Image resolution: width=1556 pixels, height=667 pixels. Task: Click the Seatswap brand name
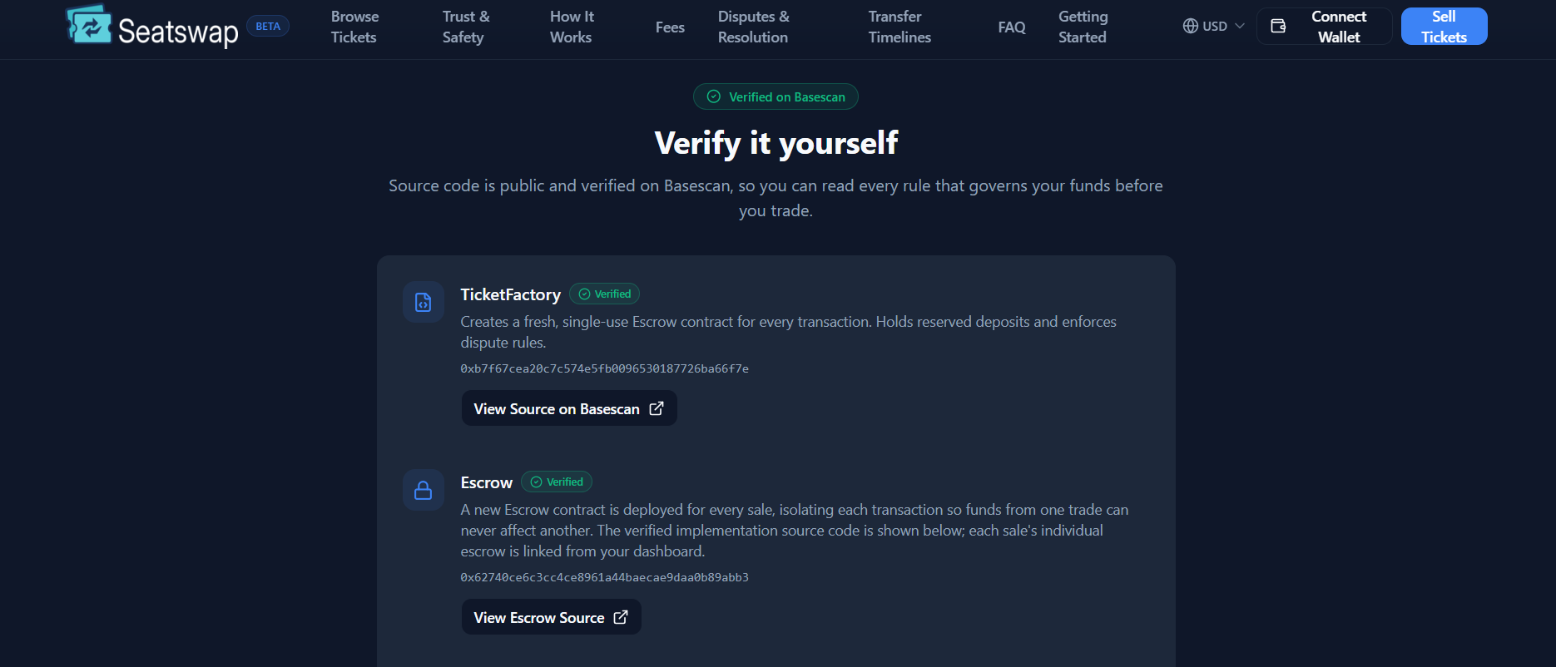tap(178, 32)
